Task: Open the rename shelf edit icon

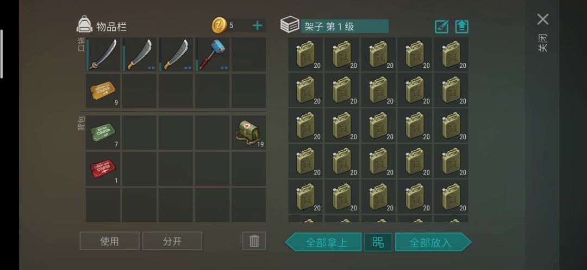Action: coord(442,27)
